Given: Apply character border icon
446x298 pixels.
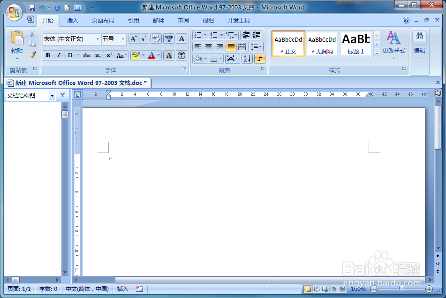Looking at the screenshot, I should click(x=181, y=38).
